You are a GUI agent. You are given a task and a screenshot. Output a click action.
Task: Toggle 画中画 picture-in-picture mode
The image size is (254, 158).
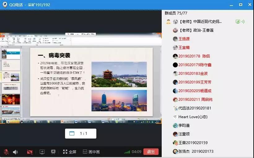click(x=91, y=152)
